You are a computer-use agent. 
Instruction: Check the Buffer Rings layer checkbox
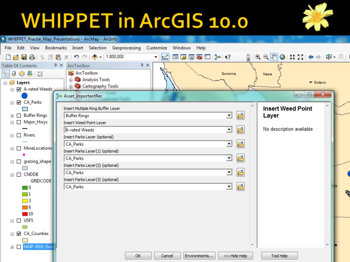point(19,116)
